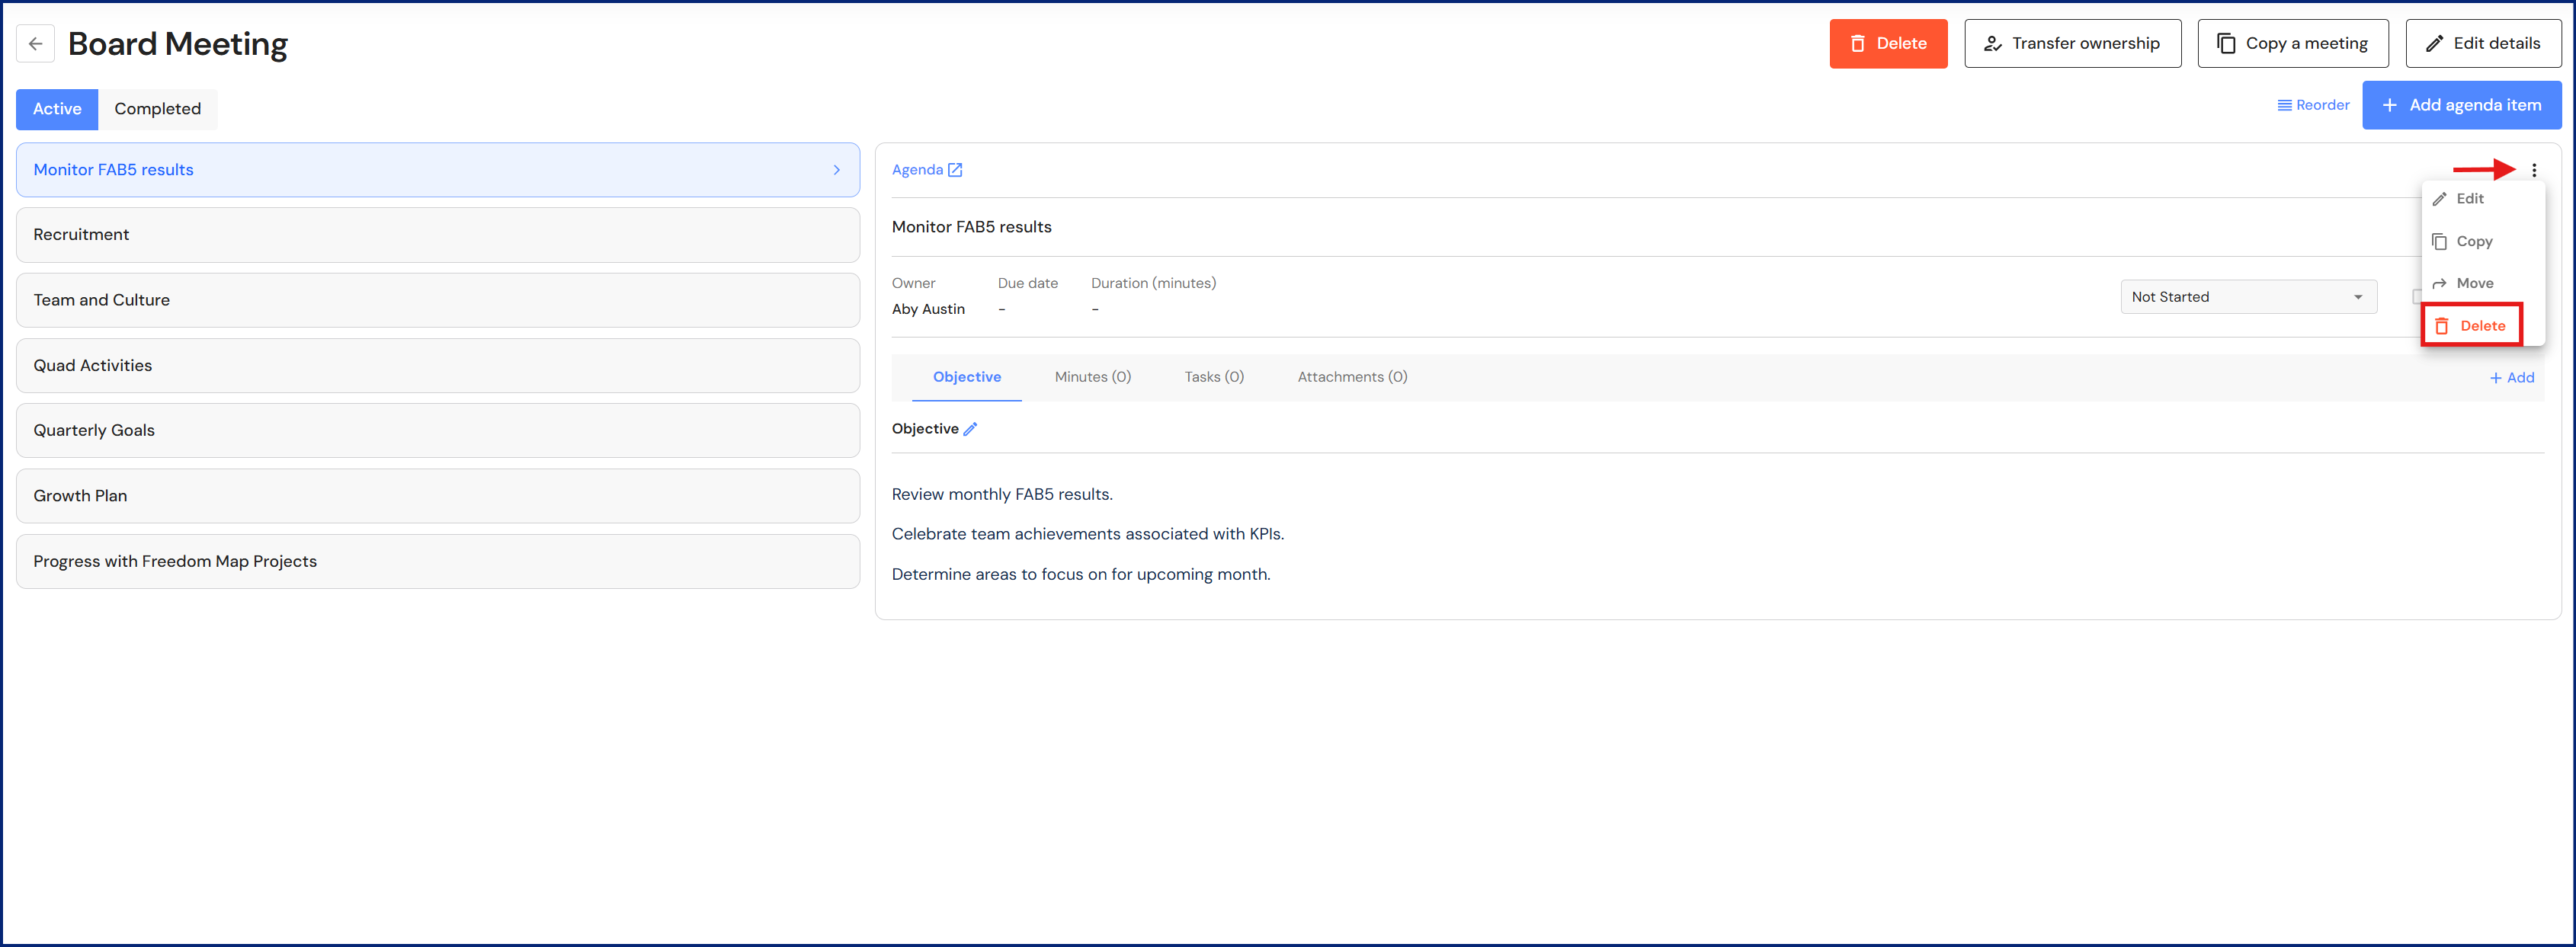Click the red Delete meeting button

point(1887,44)
